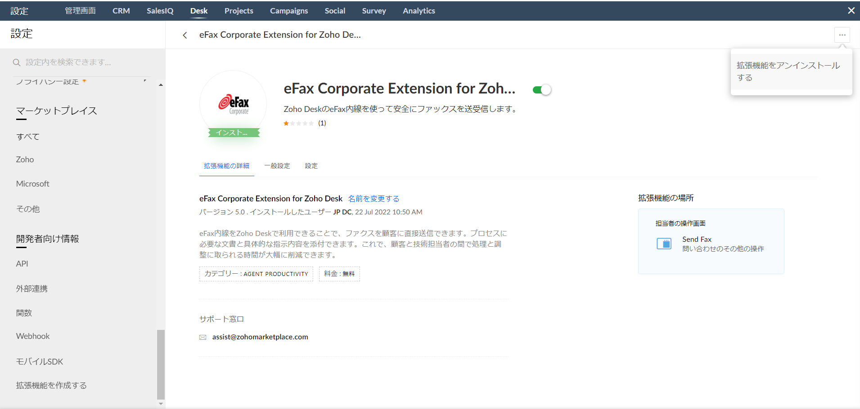Select 拡張機能をアンインストールする from the menu
Screen dimensions: 860x409
[791, 71]
